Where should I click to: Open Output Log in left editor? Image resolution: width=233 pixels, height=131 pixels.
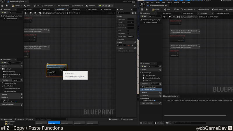[19, 119]
